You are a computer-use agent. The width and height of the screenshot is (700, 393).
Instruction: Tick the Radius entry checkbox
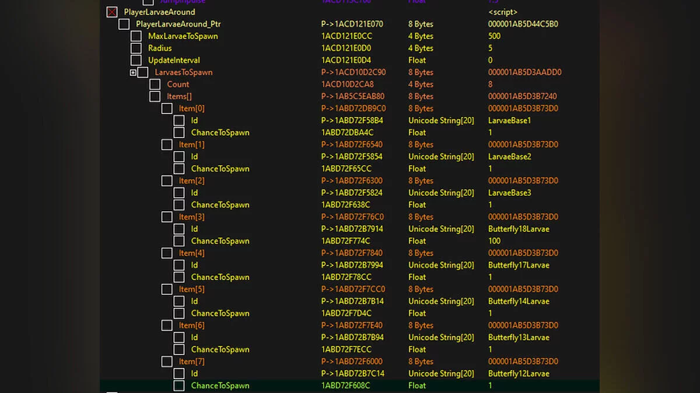pyautogui.click(x=136, y=48)
